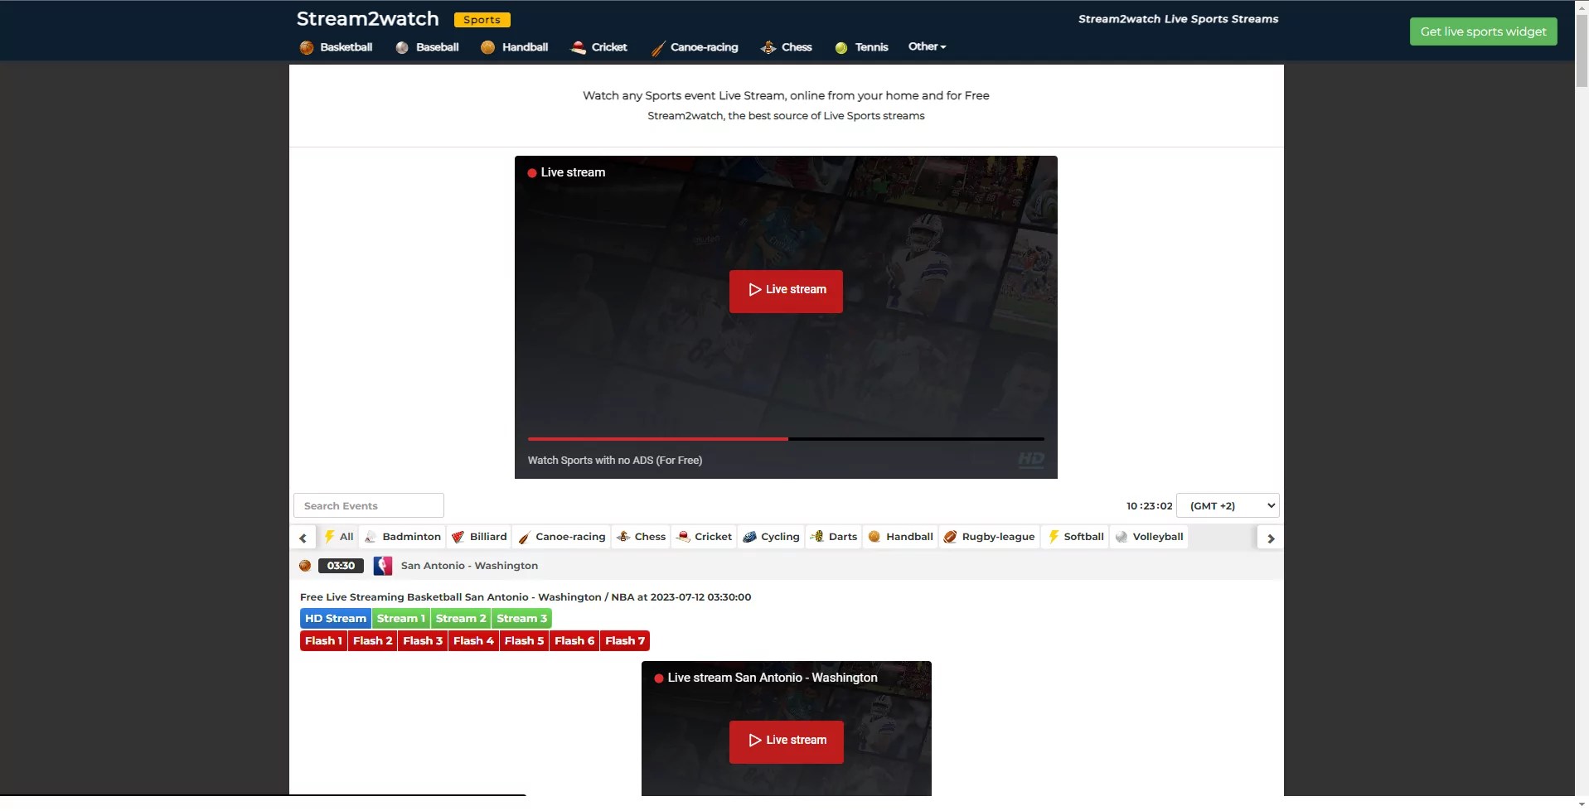Open the Canoe-racing paddle icon
Viewport: 1589px width, 811px height.
coord(656,47)
